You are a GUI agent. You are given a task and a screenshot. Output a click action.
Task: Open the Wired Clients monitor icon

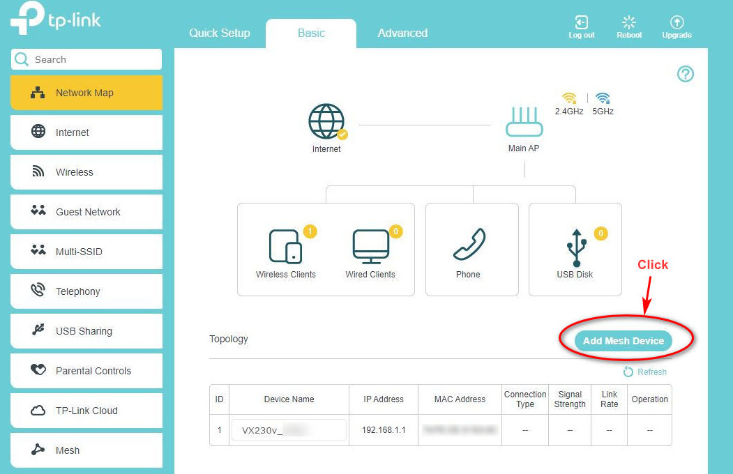371,246
